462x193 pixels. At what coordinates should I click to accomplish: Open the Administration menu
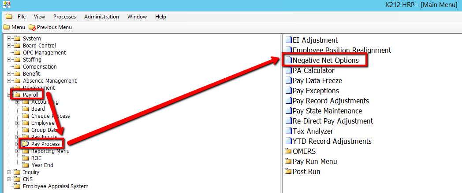tap(101, 17)
